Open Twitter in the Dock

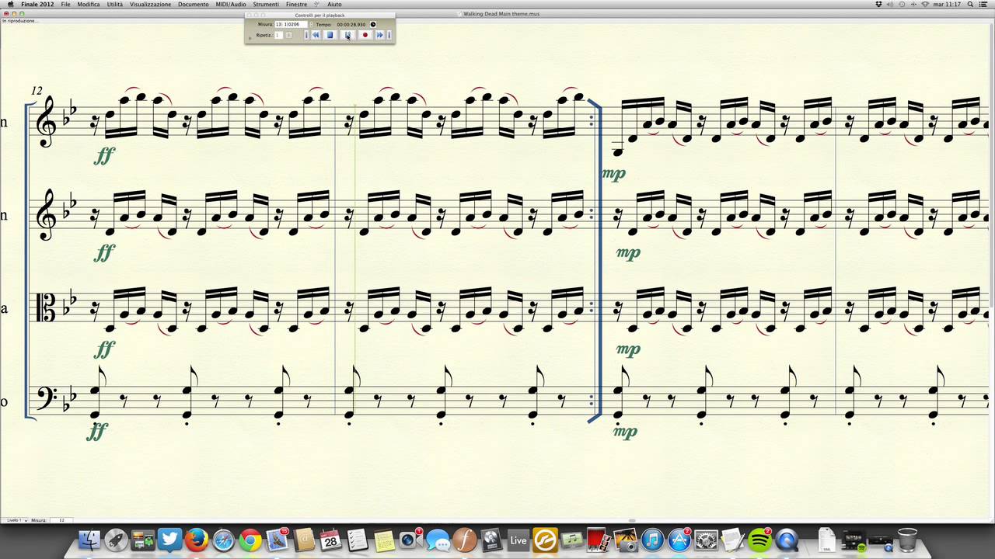[169, 540]
